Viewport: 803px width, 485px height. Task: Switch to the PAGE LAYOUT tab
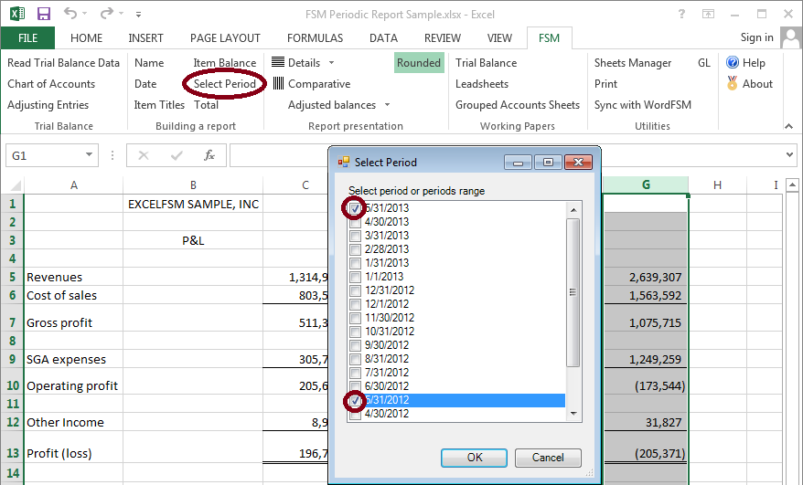pyautogui.click(x=225, y=37)
